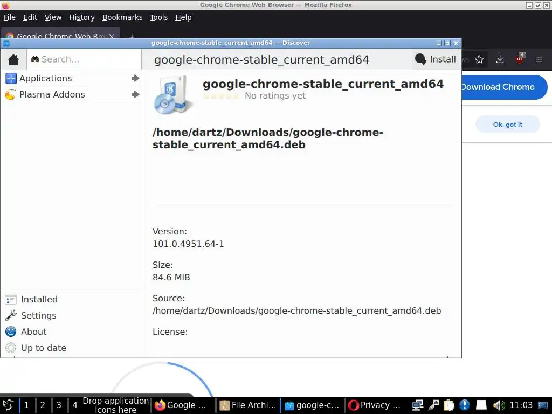Click the Installed list icon
Screen dimensions: 552x414
pos(11,299)
